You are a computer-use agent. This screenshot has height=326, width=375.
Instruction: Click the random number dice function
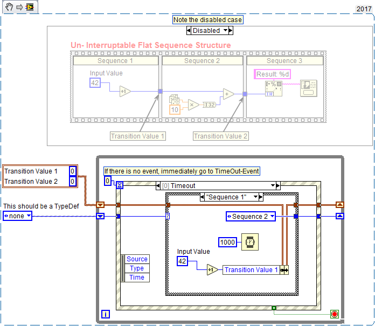[175, 99]
